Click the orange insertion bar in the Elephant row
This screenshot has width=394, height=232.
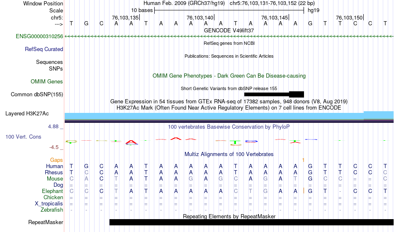pyautogui.click(x=304, y=191)
